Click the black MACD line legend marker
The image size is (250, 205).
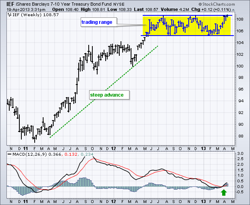point(9,154)
